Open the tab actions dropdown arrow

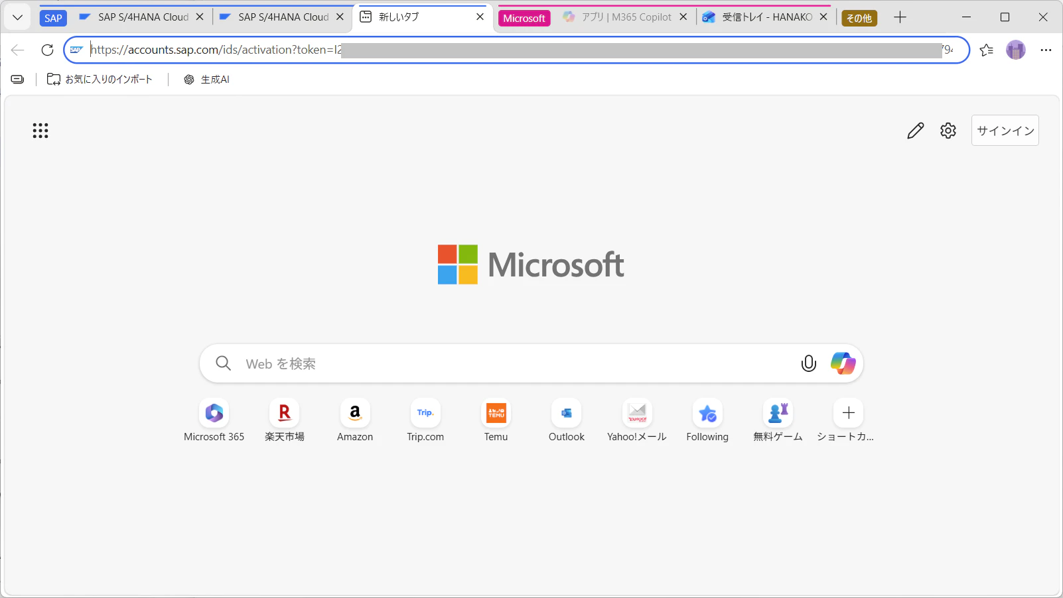coord(18,17)
